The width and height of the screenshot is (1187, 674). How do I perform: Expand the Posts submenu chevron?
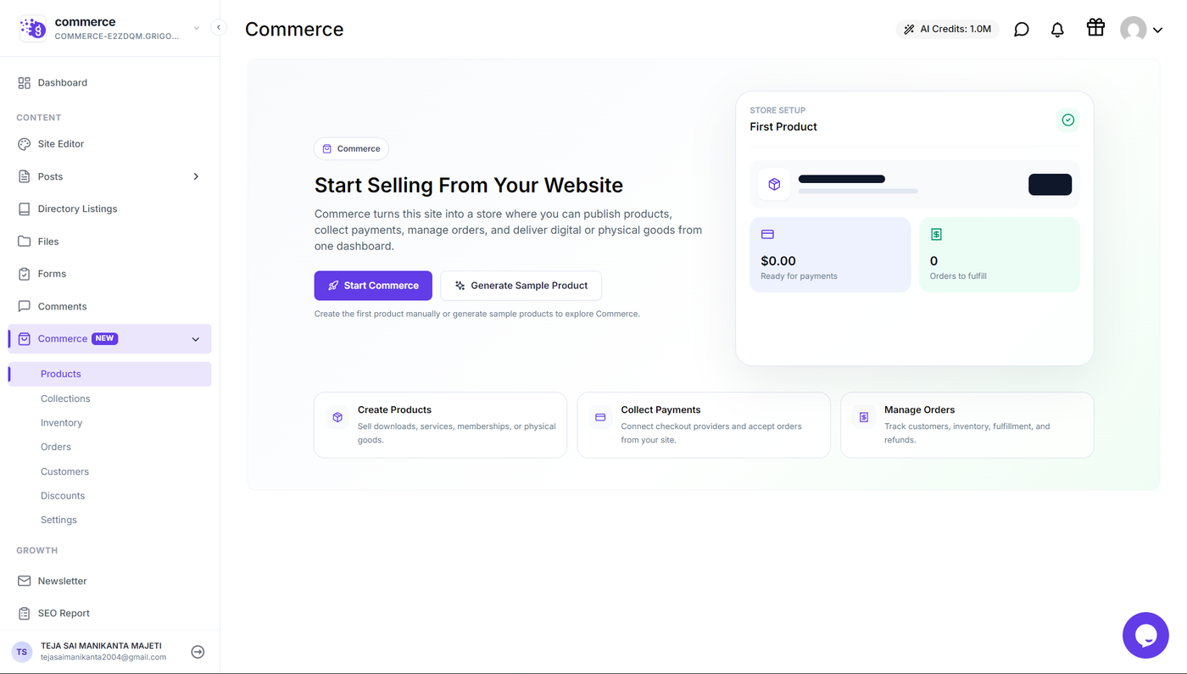(x=196, y=176)
